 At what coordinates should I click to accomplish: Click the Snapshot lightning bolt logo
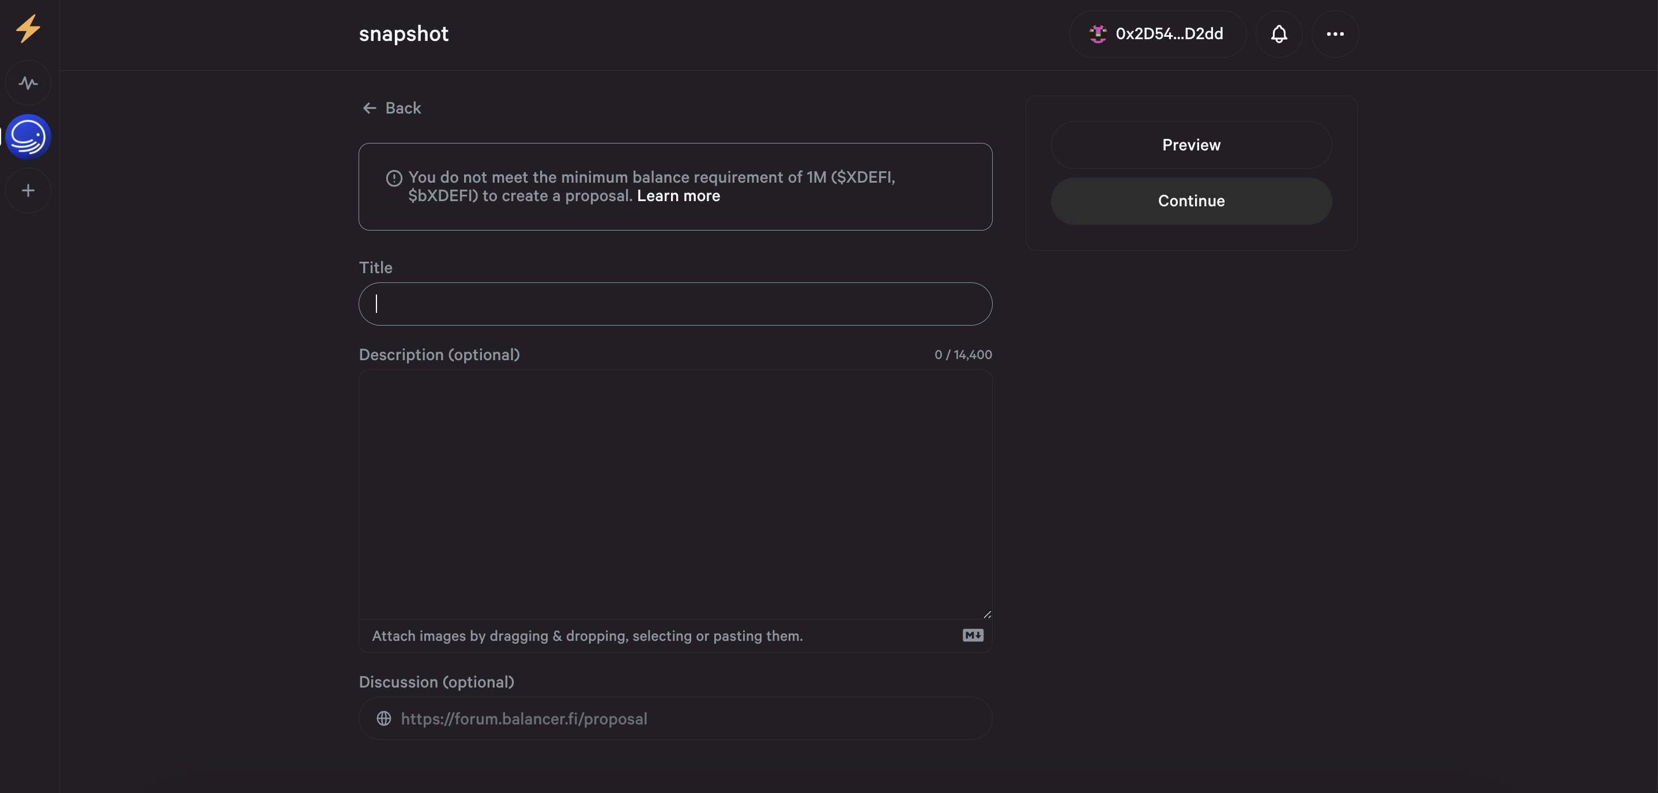[28, 29]
